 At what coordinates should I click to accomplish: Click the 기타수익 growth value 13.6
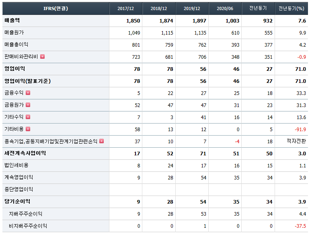pyautogui.click(x=301, y=117)
